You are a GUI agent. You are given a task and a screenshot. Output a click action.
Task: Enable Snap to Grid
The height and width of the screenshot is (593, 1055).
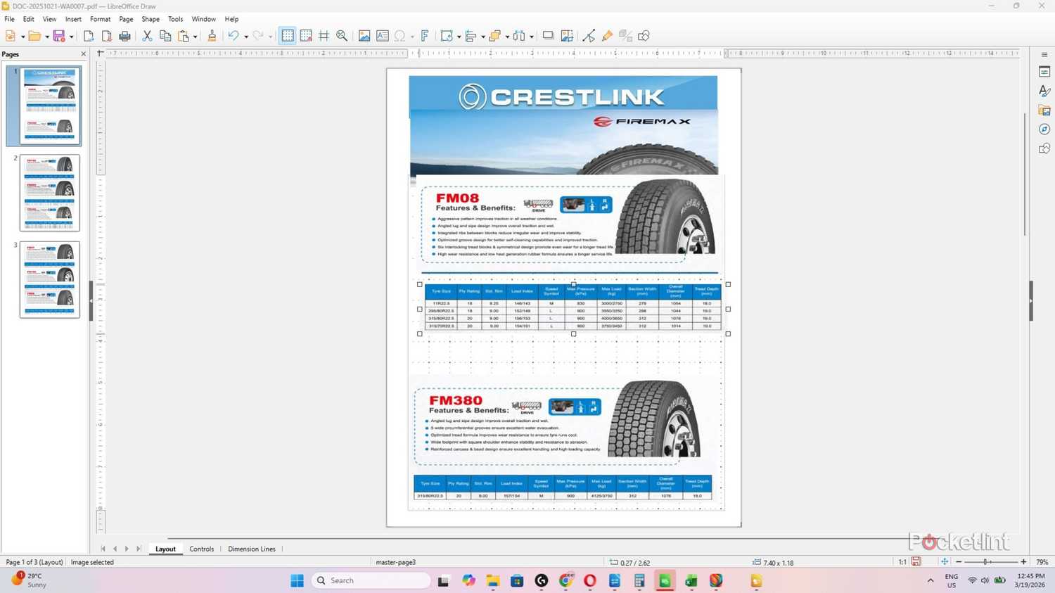(305, 35)
